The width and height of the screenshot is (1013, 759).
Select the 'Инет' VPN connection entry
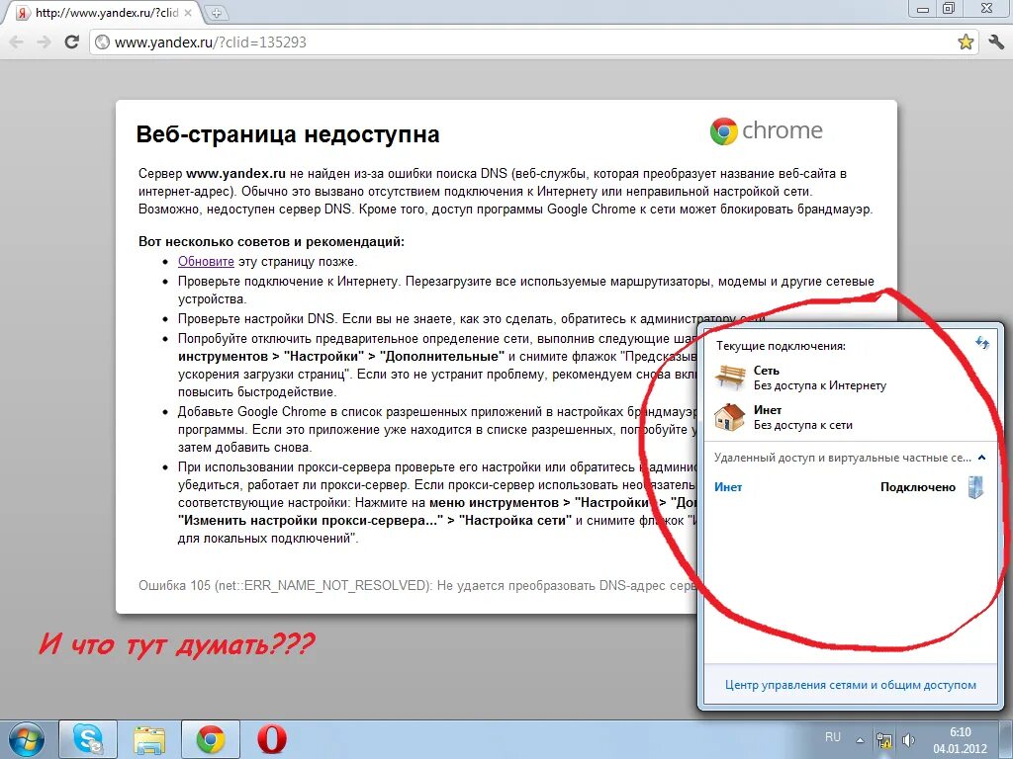coord(728,487)
